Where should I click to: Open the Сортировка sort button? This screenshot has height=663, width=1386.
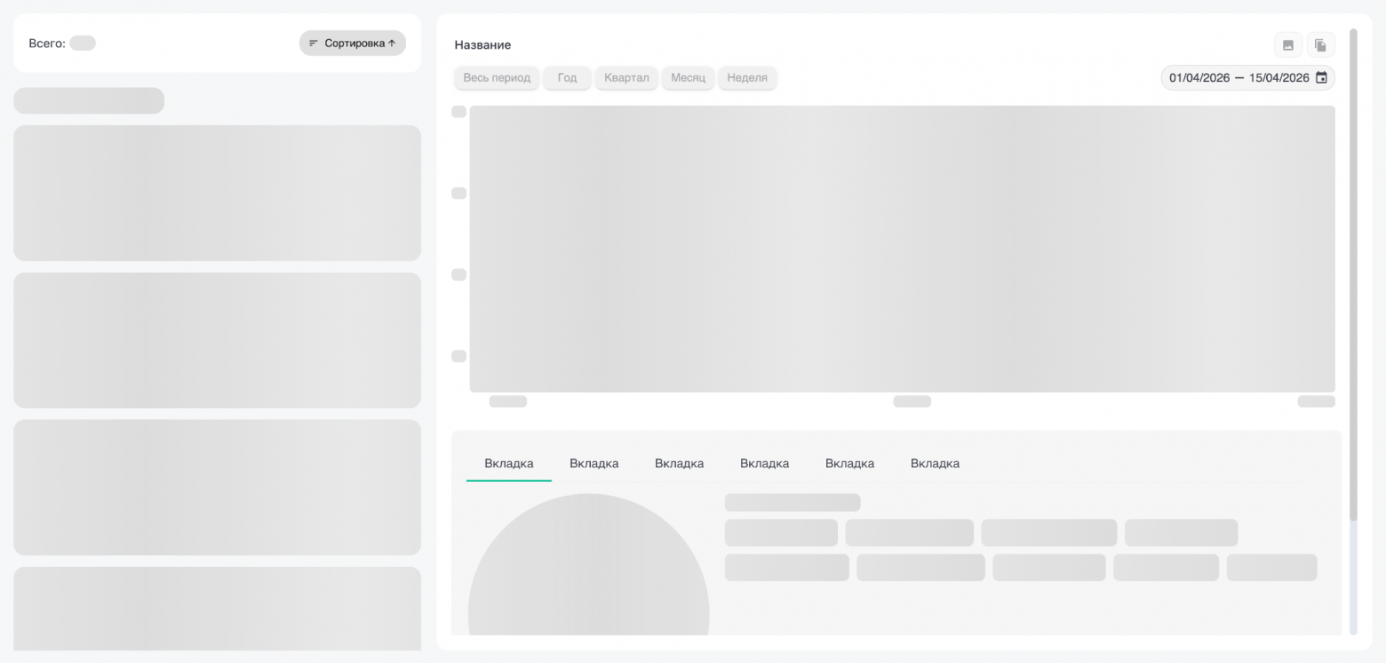(353, 43)
